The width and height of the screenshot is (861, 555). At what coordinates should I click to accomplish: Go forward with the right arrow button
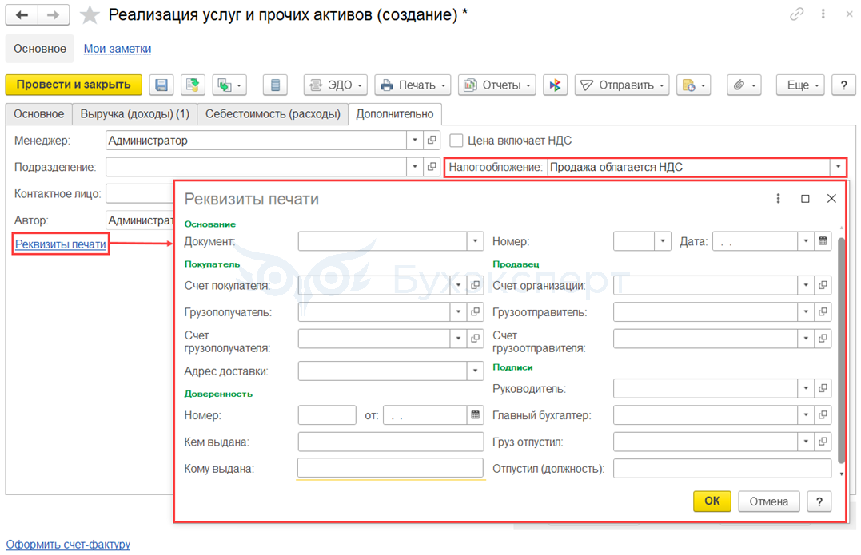point(54,15)
